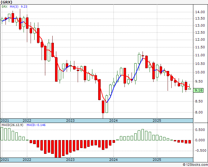Image resolution: width=208 pixels, height=167 pixels.
Task: Select the green GRX legend label
Action: pyautogui.click(x=5, y=6)
